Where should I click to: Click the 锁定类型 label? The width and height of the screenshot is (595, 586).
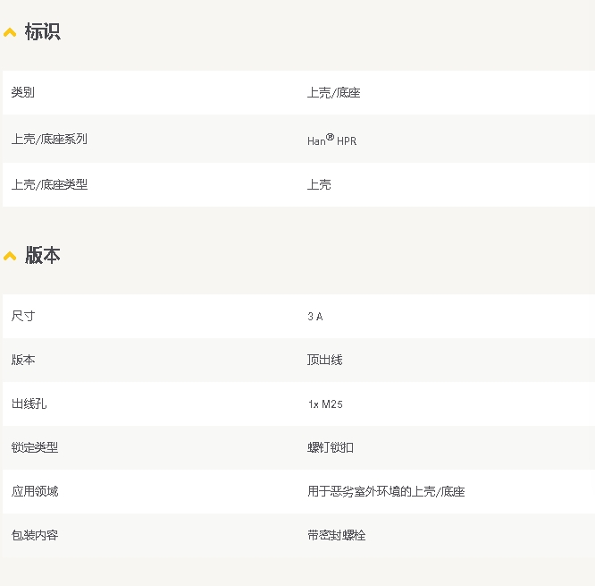[x=35, y=447]
